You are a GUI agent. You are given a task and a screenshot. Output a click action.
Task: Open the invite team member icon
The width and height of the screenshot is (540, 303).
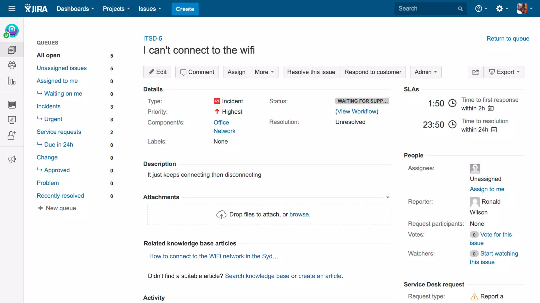12,135
